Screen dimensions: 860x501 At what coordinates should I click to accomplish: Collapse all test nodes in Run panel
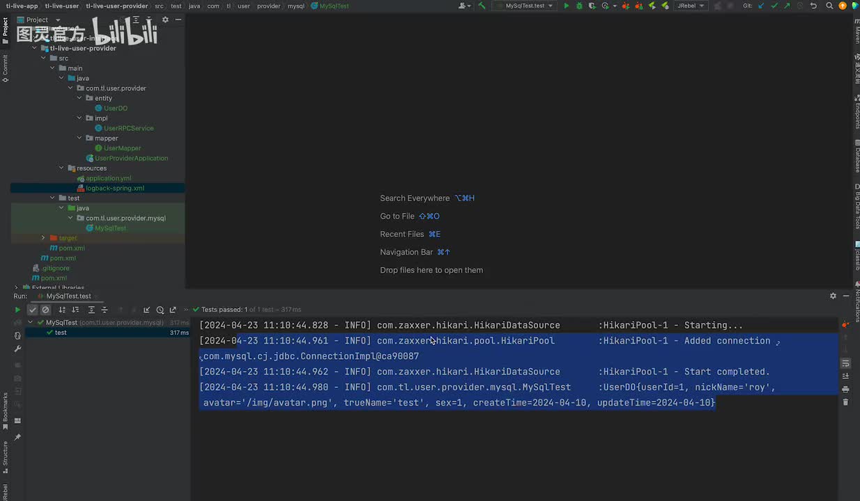pos(105,310)
